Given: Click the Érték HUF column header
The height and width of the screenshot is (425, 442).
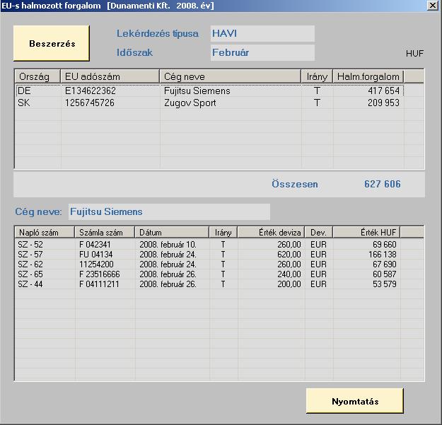Looking at the screenshot, I should click(x=366, y=233).
